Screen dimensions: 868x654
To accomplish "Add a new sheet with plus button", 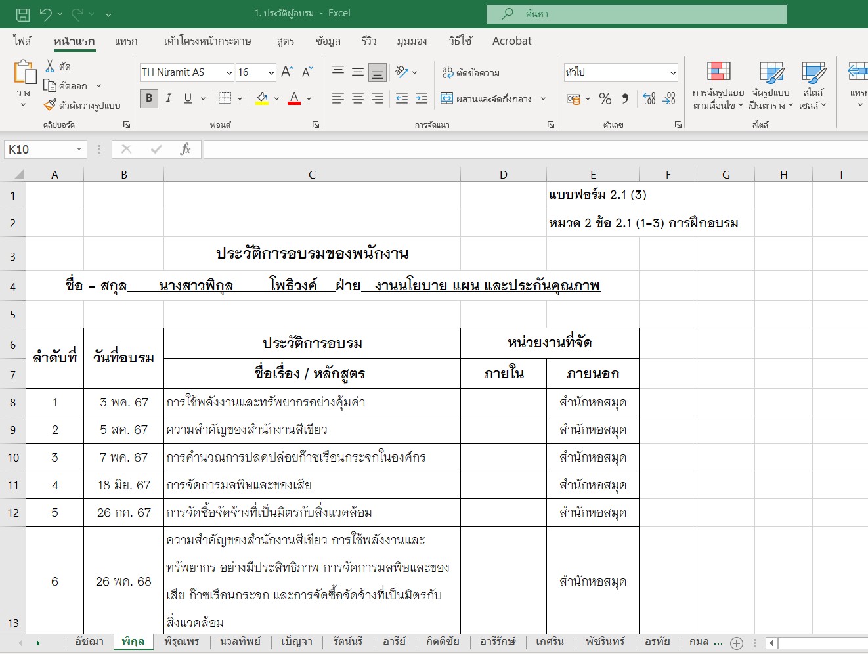I will (737, 643).
